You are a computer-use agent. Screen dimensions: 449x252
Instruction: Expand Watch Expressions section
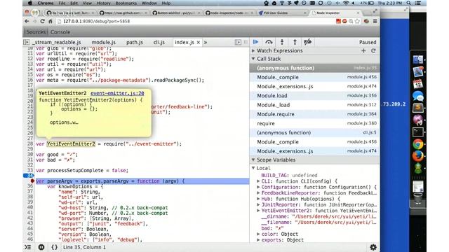click(253, 50)
